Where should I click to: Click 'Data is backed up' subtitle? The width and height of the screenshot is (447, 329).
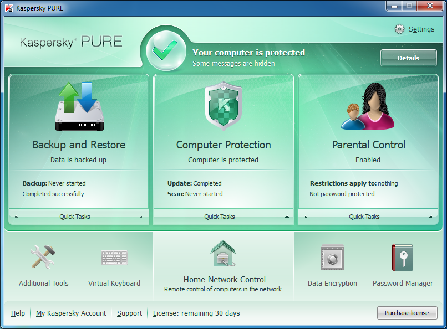click(78, 160)
